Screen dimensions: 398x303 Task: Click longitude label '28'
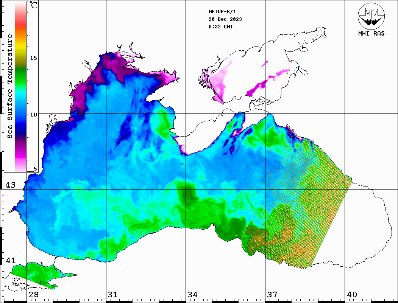coord(33,295)
